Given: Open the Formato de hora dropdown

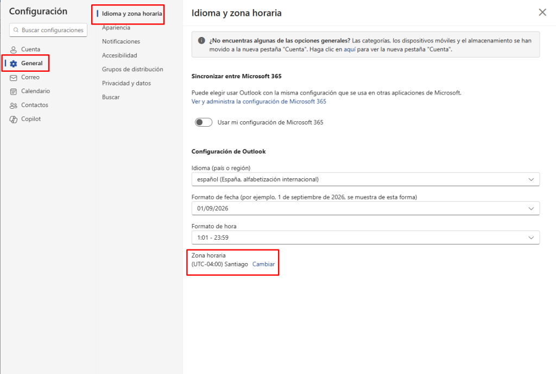Looking at the screenshot, I should 365,238.
